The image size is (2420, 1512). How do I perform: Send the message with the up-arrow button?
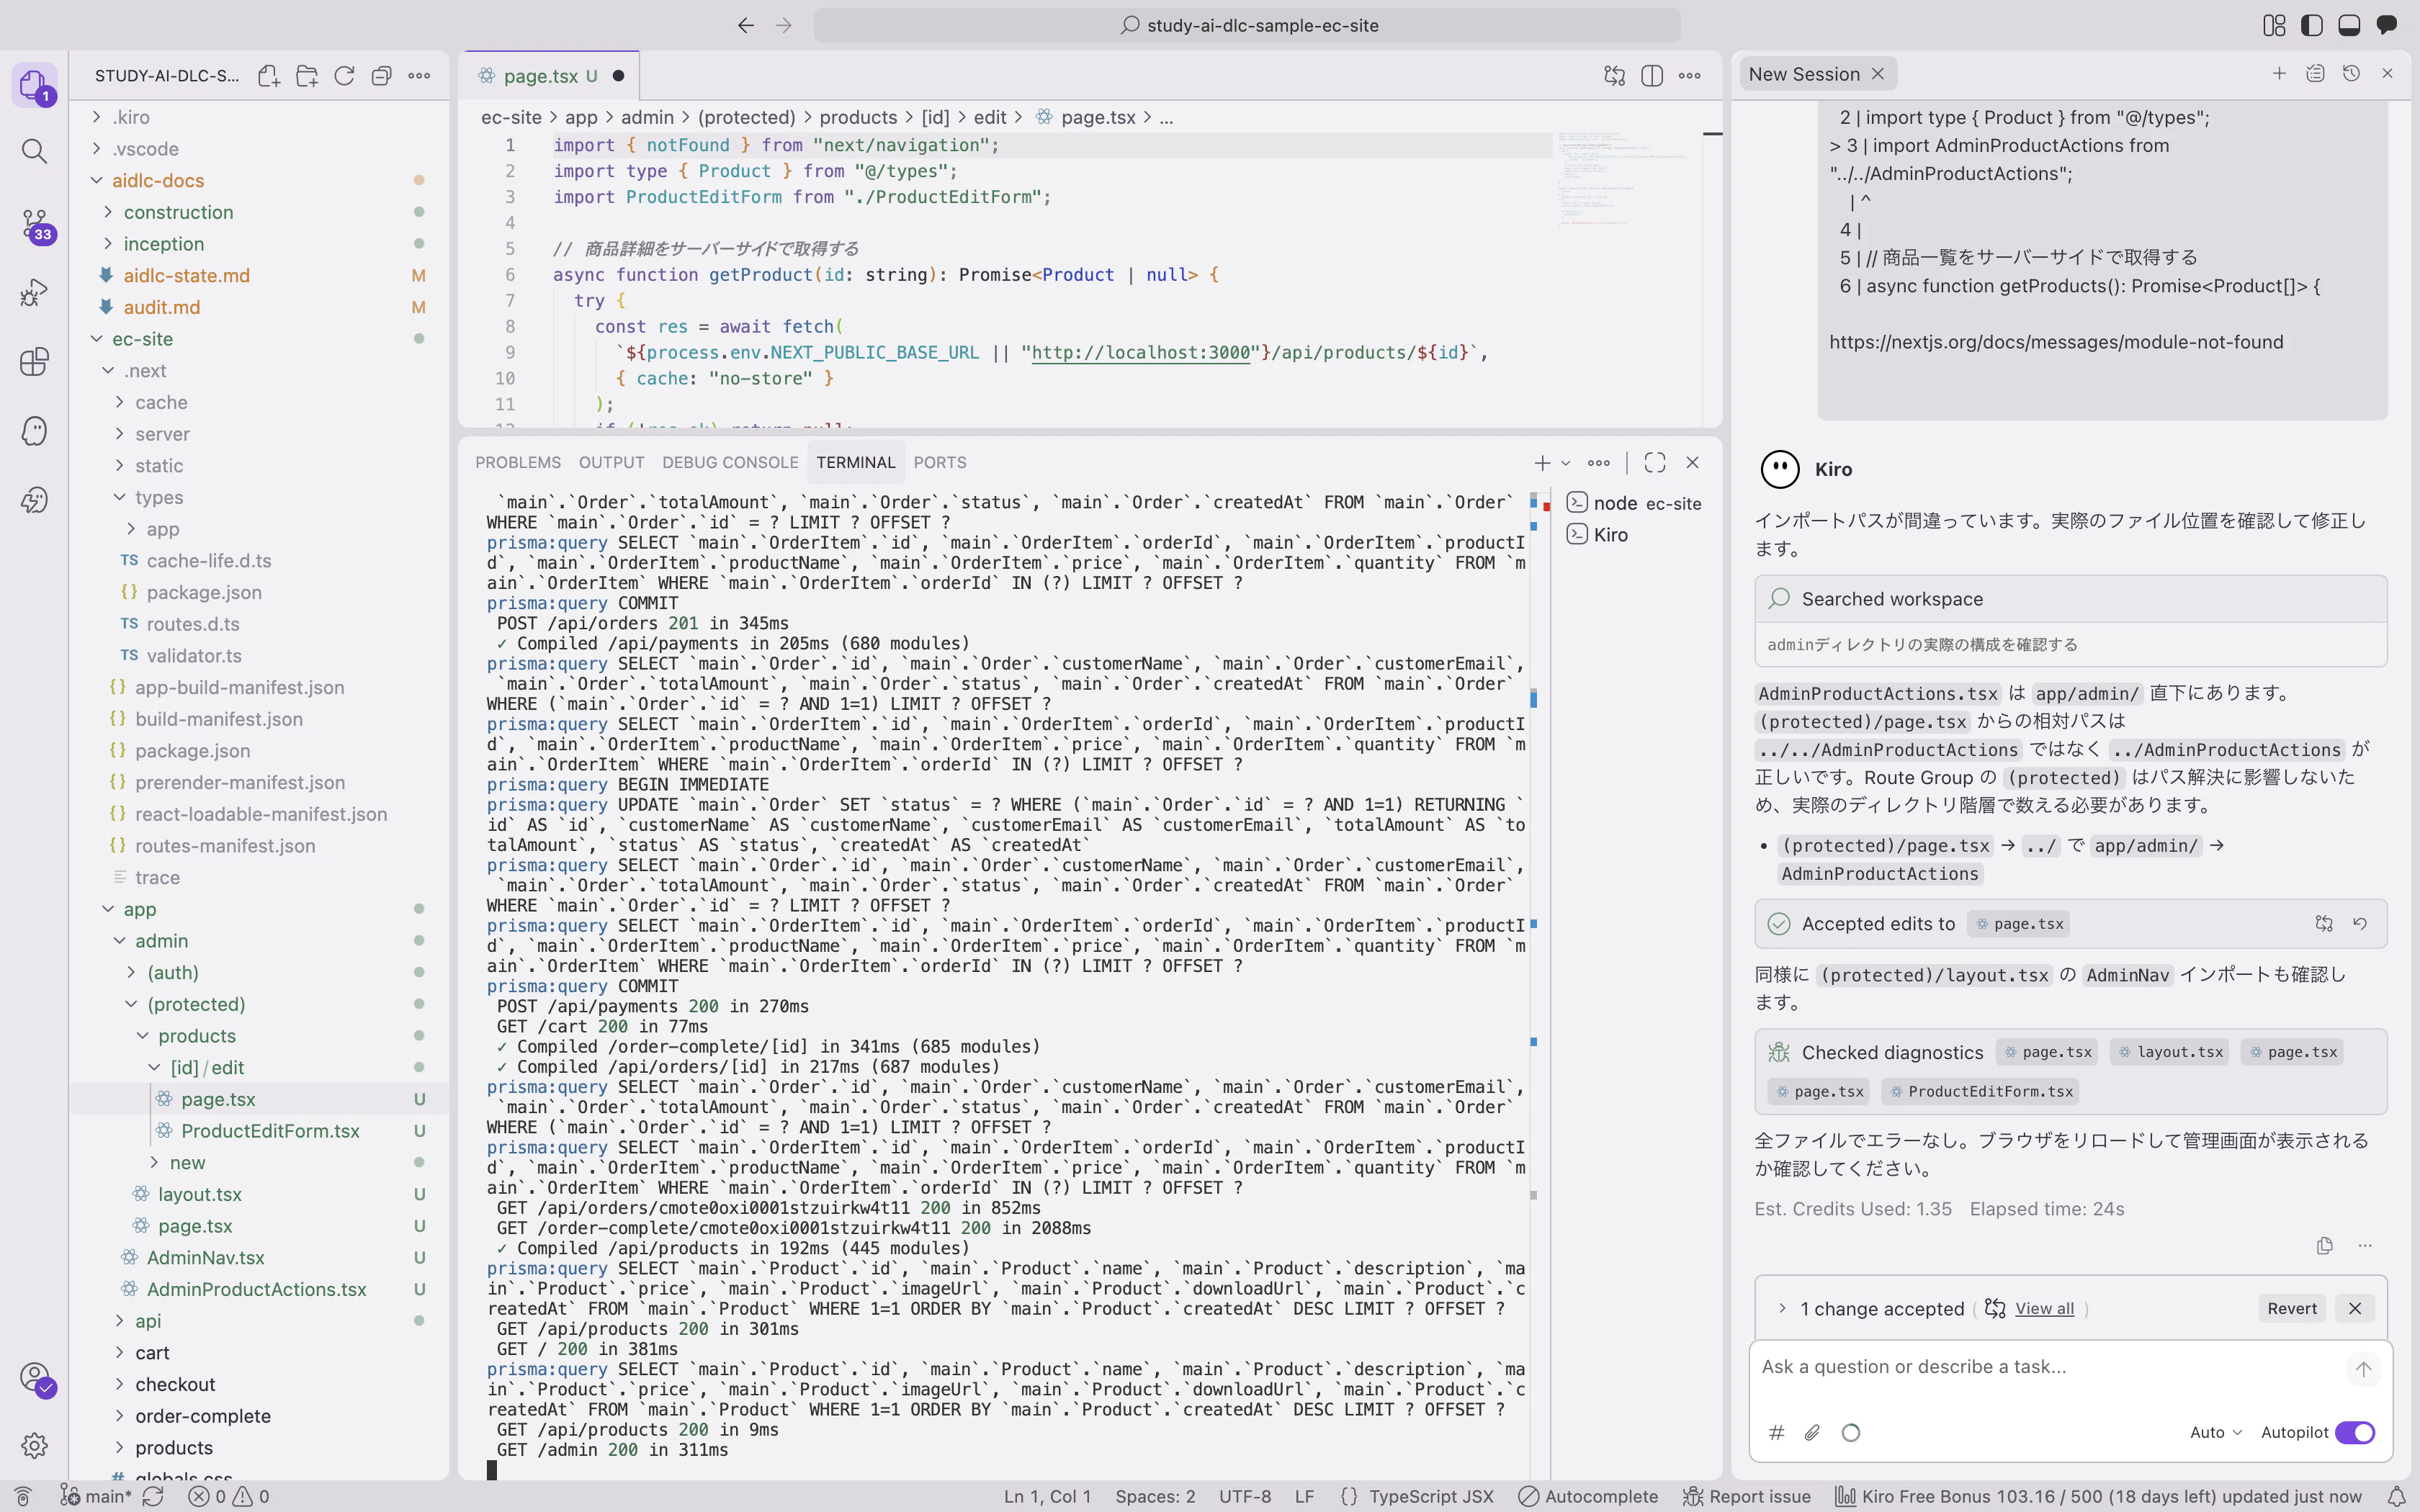[x=2363, y=1369]
